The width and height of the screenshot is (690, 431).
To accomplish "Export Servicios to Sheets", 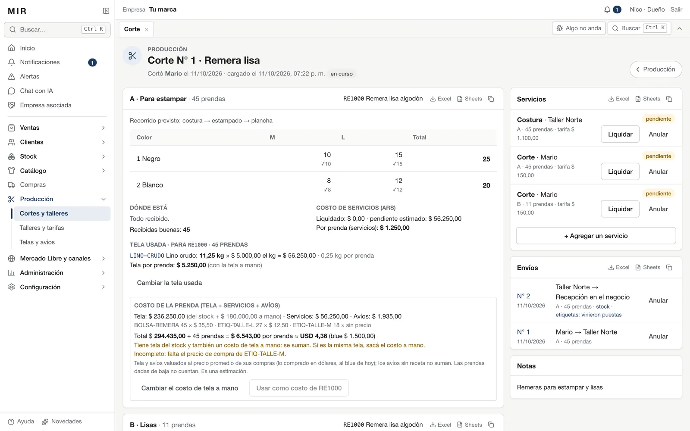I will (648, 99).
